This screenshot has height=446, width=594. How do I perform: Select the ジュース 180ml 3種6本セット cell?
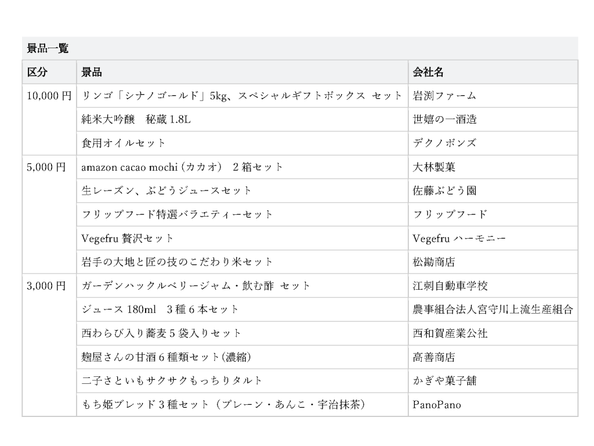click(242, 310)
